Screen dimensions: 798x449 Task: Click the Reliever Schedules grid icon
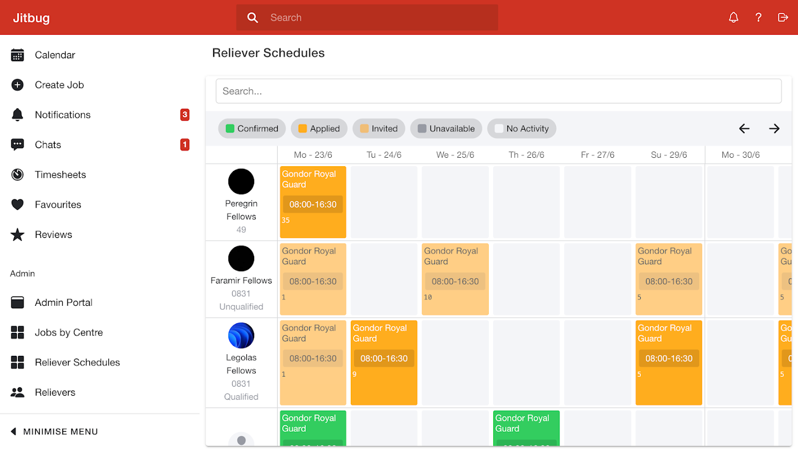pyautogui.click(x=17, y=363)
